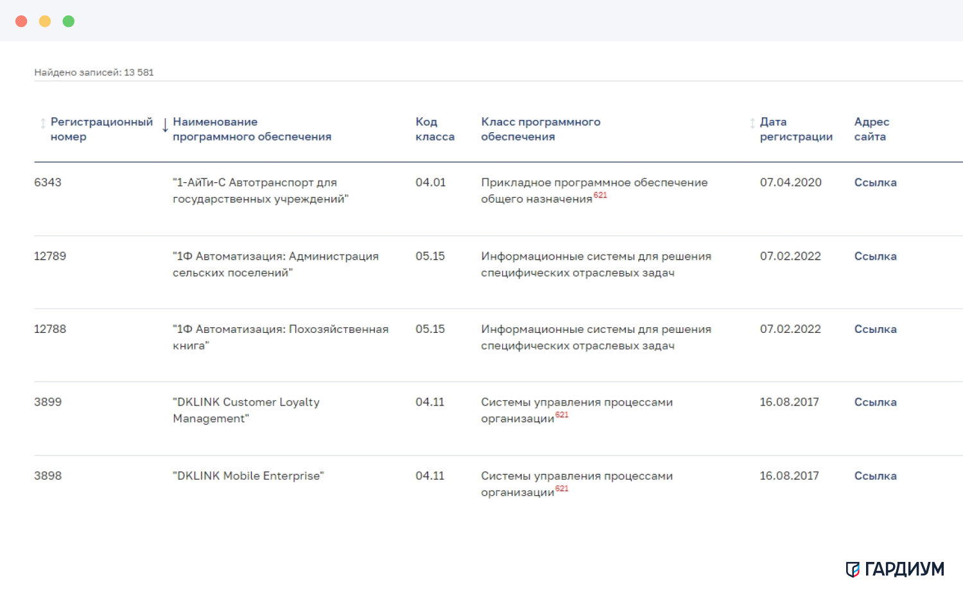
Task: Click the Класс программного обеспечения column header
Action: 541,129
